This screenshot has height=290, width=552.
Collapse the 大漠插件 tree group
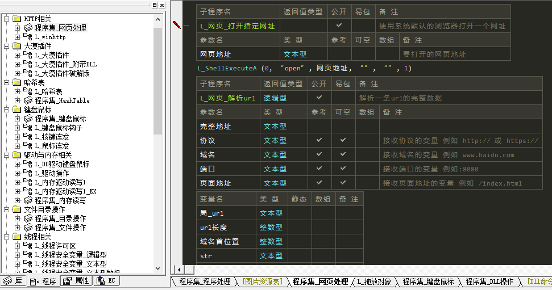pyautogui.click(x=7, y=46)
